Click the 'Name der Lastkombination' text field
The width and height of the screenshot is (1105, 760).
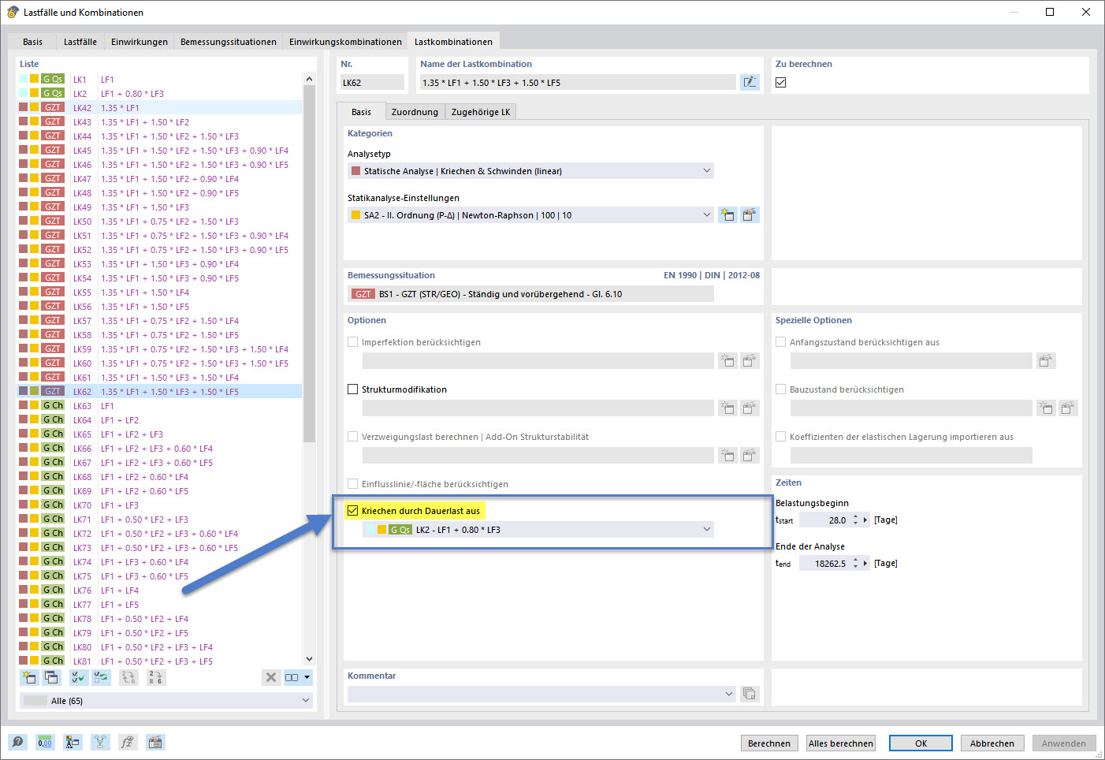coord(578,82)
